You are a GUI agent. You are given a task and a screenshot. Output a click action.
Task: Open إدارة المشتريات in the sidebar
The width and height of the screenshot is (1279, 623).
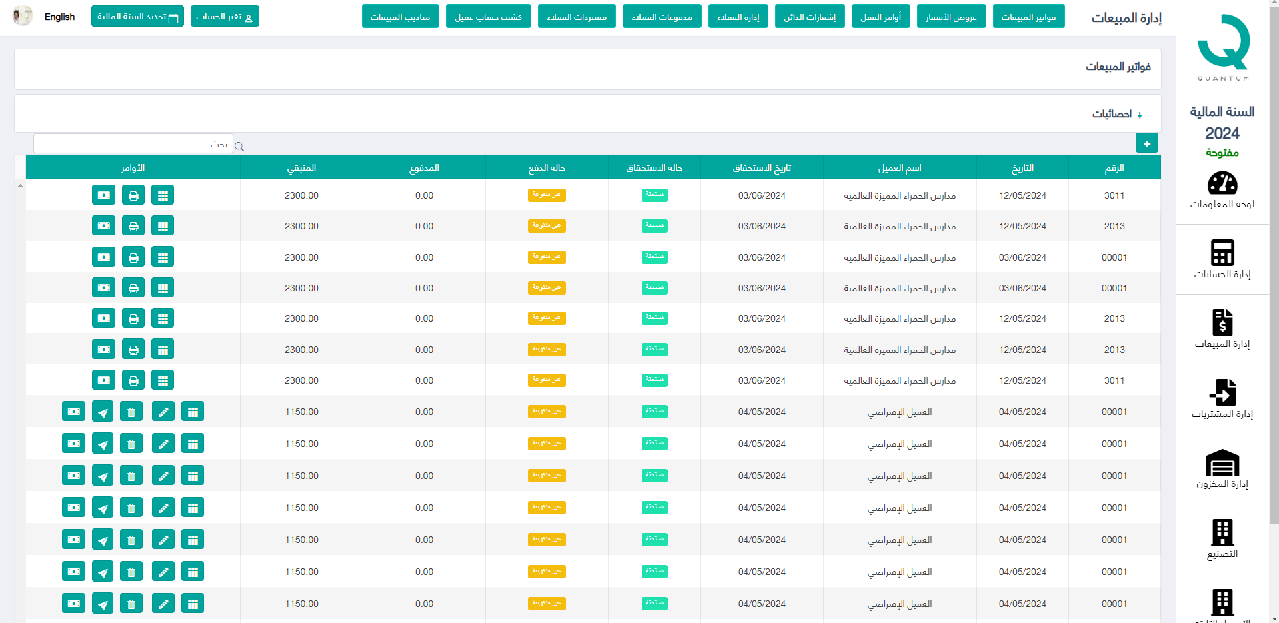[x=1222, y=399]
